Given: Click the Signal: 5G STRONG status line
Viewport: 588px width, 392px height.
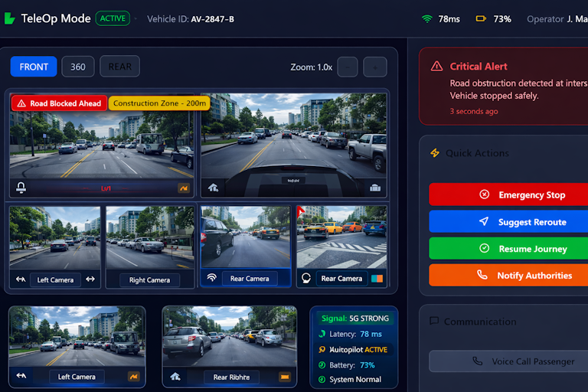Looking at the screenshot, I should 354,318.
